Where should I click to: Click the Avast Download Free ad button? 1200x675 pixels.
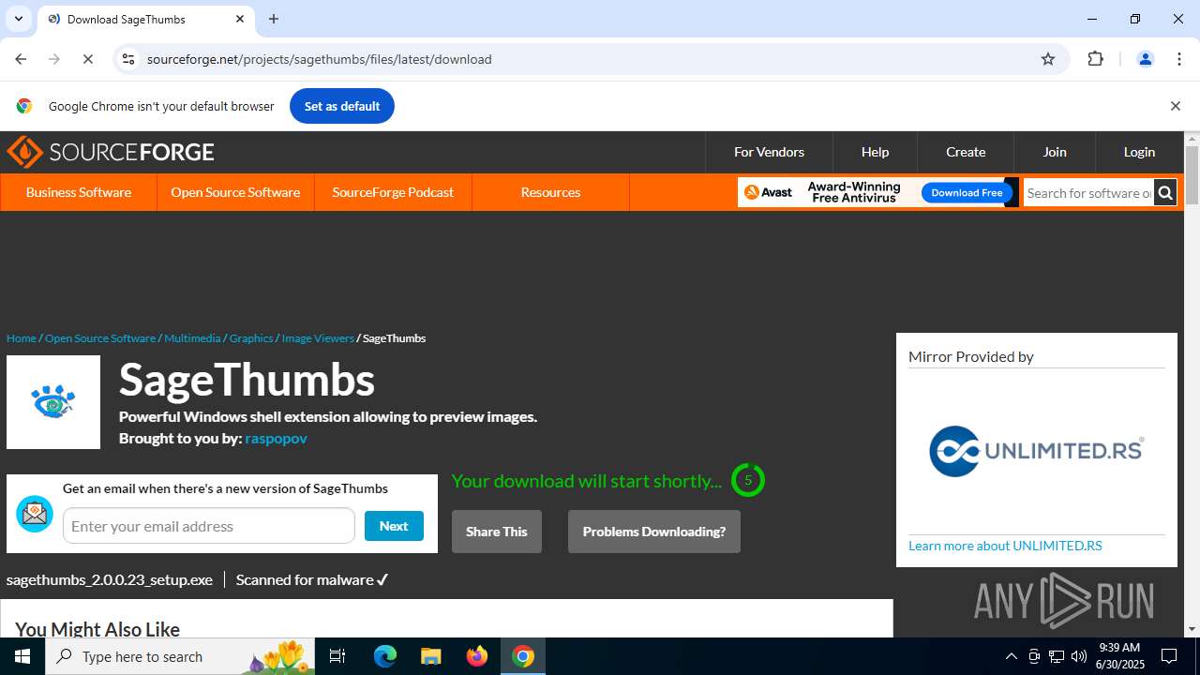click(x=967, y=193)
